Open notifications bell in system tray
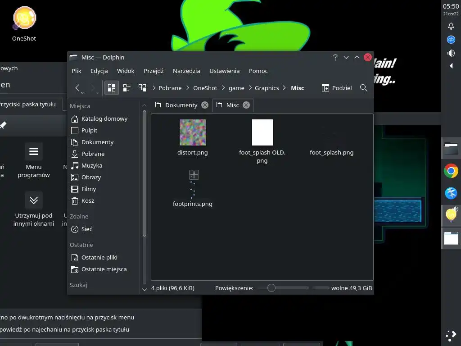The image size is (461, 346). tap(451, 26)
